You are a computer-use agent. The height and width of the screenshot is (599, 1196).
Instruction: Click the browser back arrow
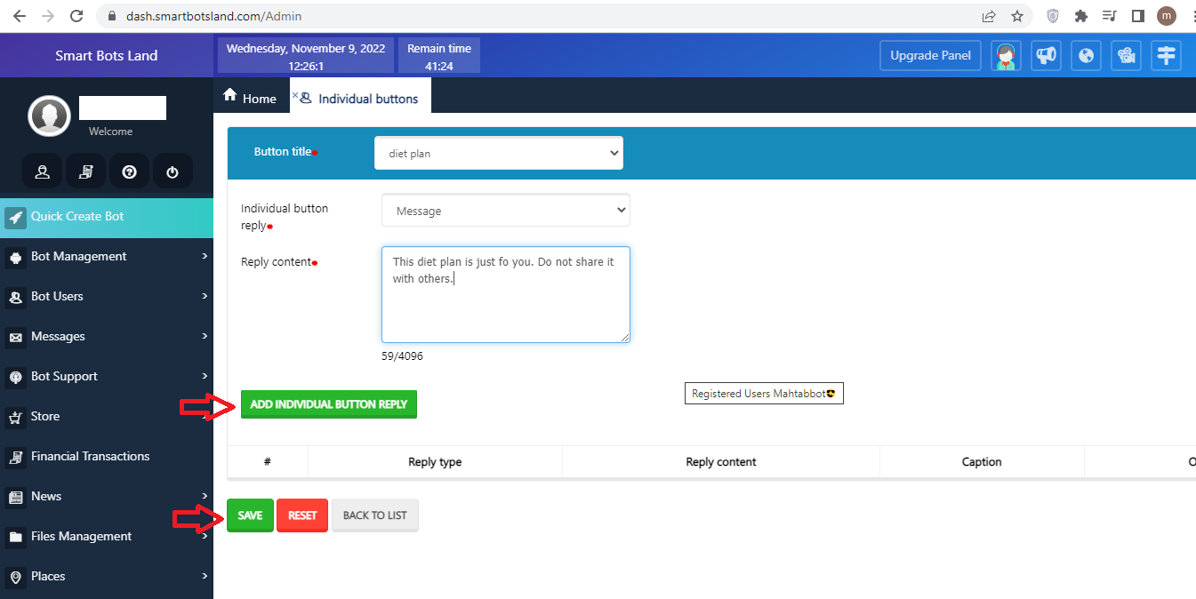(x=20, y=16)
